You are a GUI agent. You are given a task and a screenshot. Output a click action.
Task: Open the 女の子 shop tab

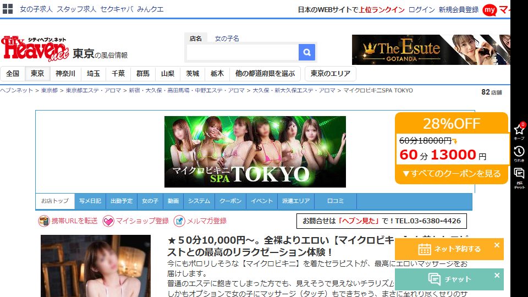click(150, 201)
